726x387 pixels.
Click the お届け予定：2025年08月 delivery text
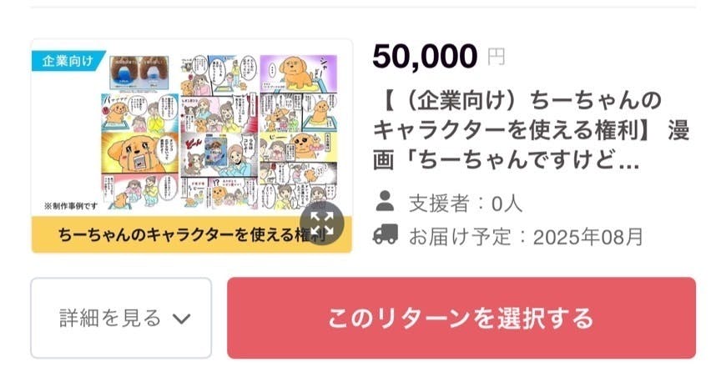tap(526, 235)
